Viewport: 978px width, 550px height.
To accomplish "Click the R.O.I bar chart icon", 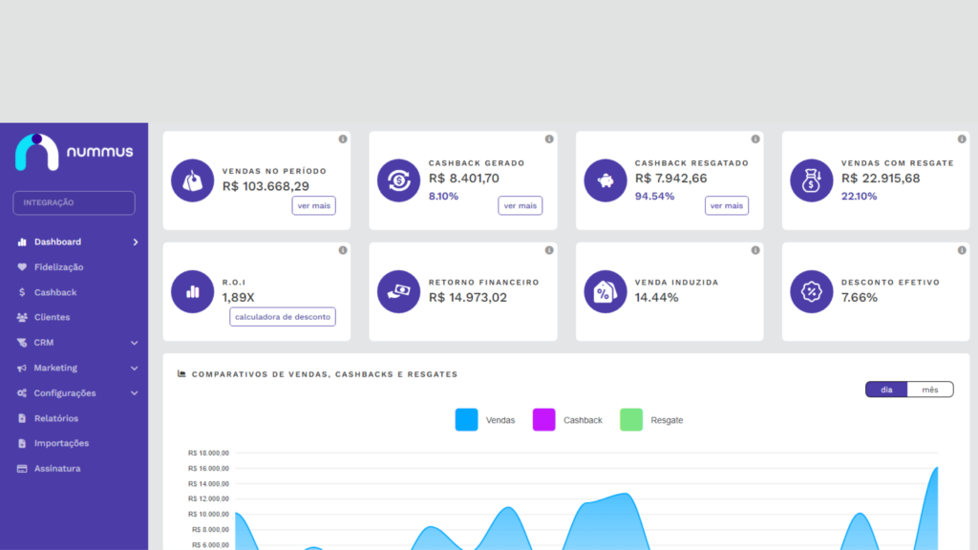I will click(x=193, y=291).
